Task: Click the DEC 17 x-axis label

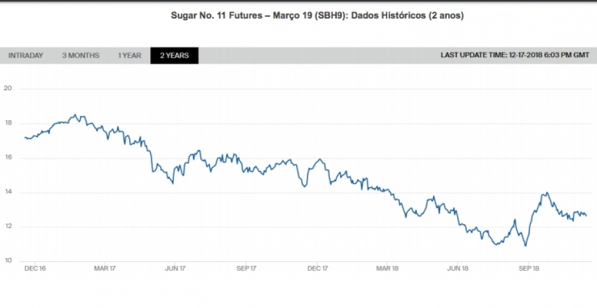Action: point(317,268)
